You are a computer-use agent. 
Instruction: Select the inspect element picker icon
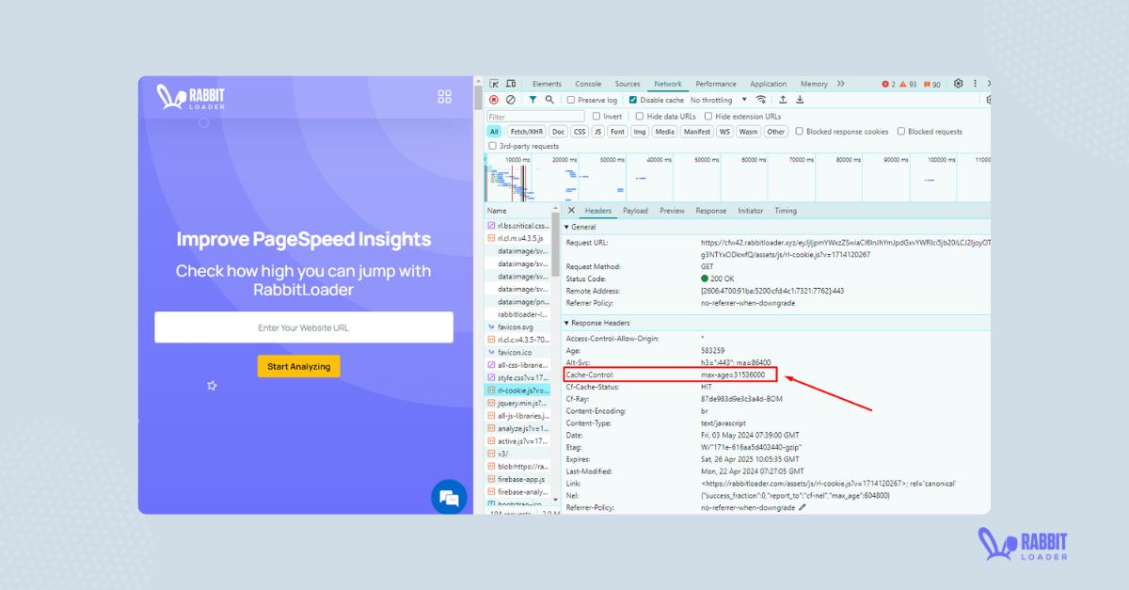tap(494, 84)
